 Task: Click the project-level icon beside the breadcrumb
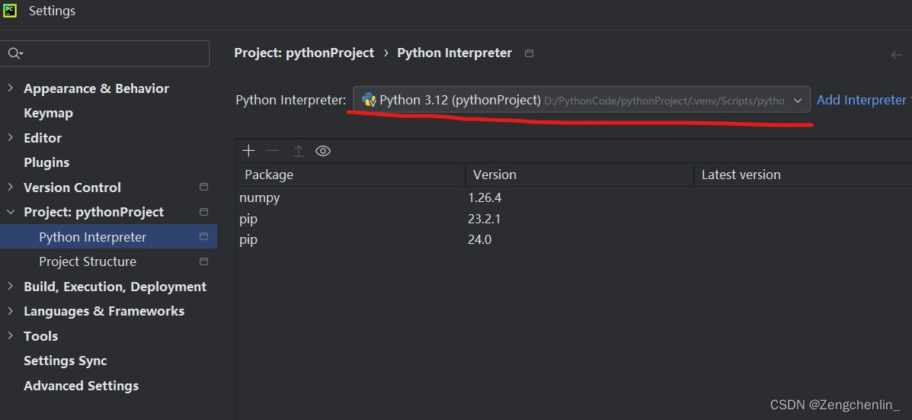coord(530,53)
